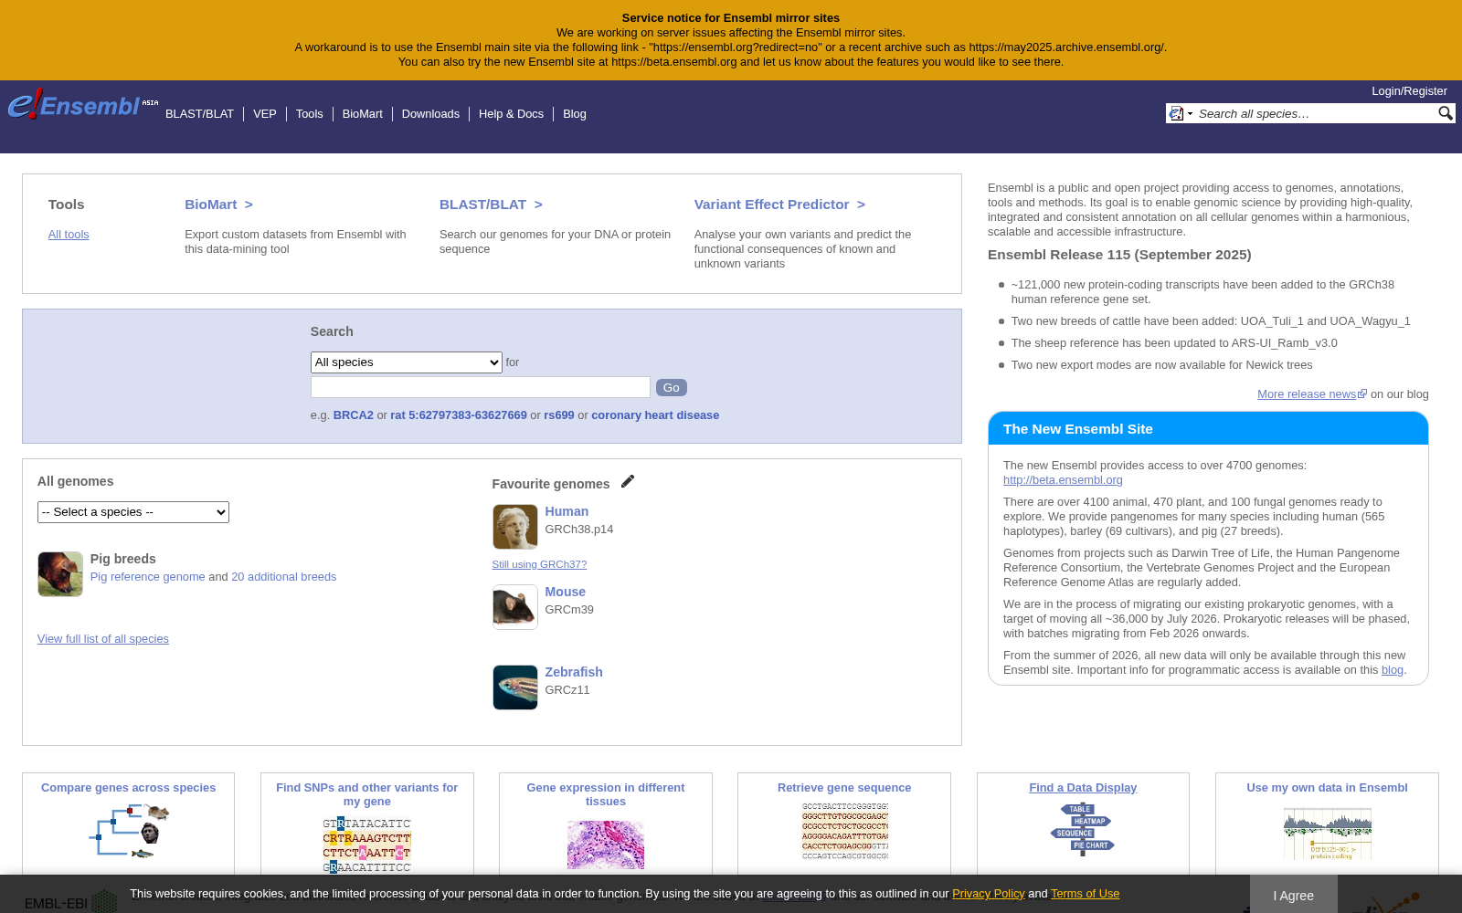
Task: Open the All species search dropdown
Action: (407, 362)
